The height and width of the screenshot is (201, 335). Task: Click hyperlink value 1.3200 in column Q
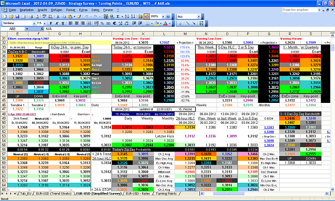[x=269, y=132]
